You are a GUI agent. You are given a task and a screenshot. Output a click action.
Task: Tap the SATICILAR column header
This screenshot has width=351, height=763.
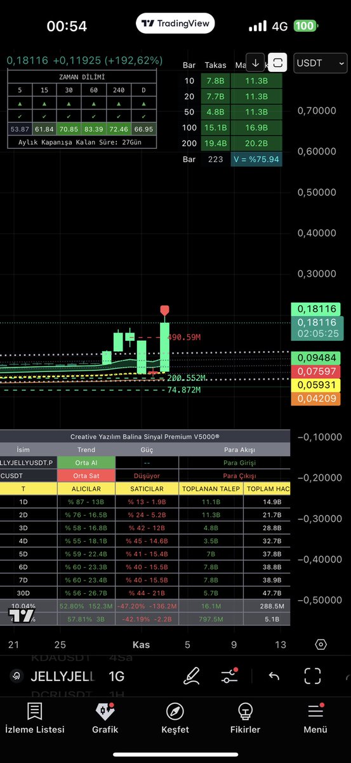point(147,489)
